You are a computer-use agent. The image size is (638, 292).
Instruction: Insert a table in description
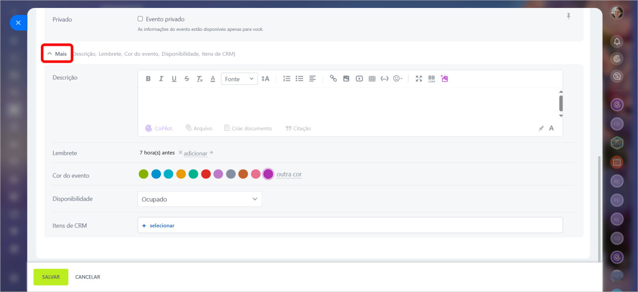372,79
